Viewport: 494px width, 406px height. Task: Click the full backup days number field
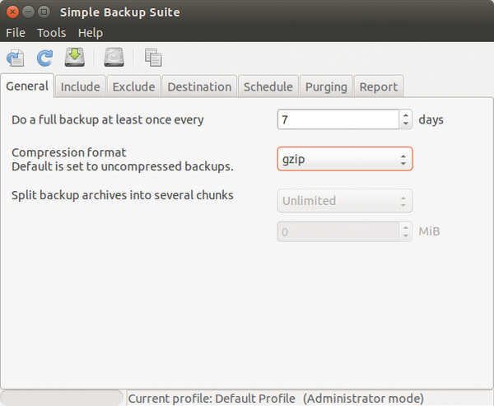point(338,119)
